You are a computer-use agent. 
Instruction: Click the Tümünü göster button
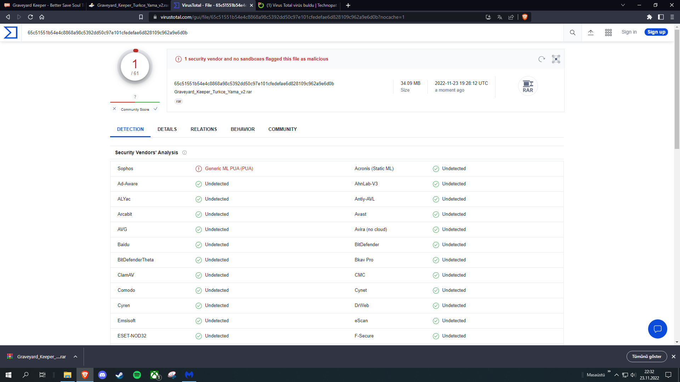(x=646, y=357)
